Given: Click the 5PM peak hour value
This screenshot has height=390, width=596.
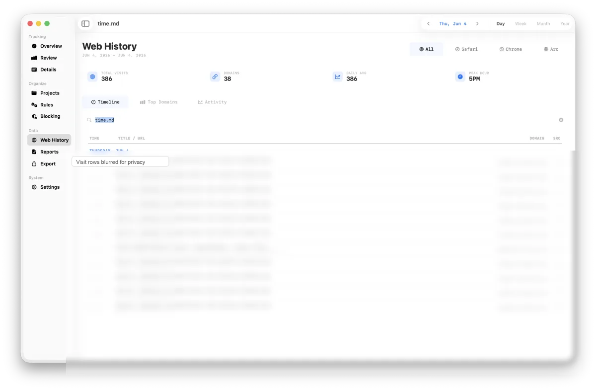Looking at the screenshot, I should pyautogui.click(x=474, y=78).
